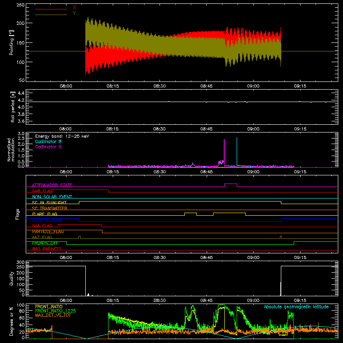343x343 pixels.
Task: Select the 'Roll period [s]' axis label
Action: click(x=13, y=107)
